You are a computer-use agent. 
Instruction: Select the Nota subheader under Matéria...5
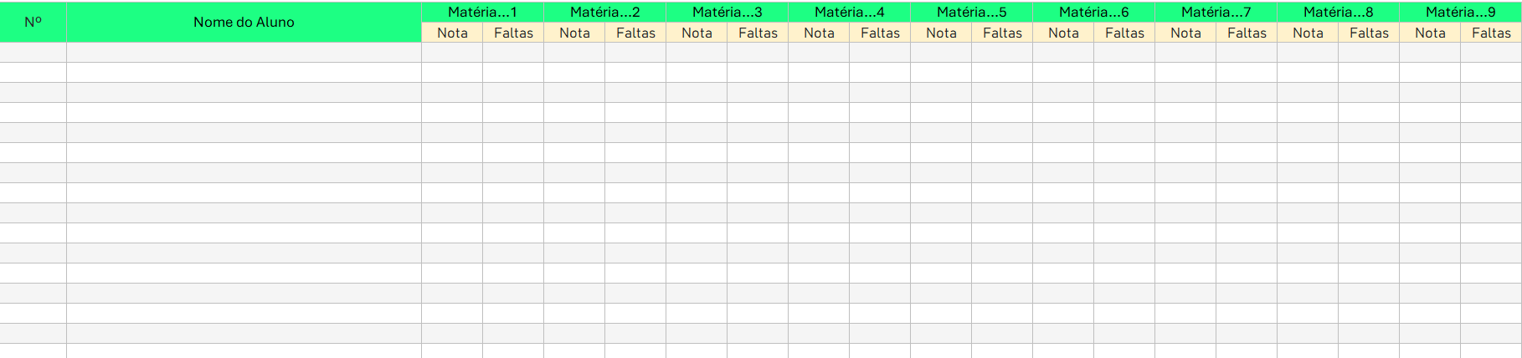[941, 33]
